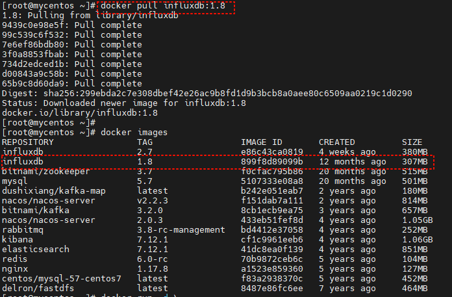The image size is (452, 297).
Task: Click redis repository name
Action: tap(15, 259)
